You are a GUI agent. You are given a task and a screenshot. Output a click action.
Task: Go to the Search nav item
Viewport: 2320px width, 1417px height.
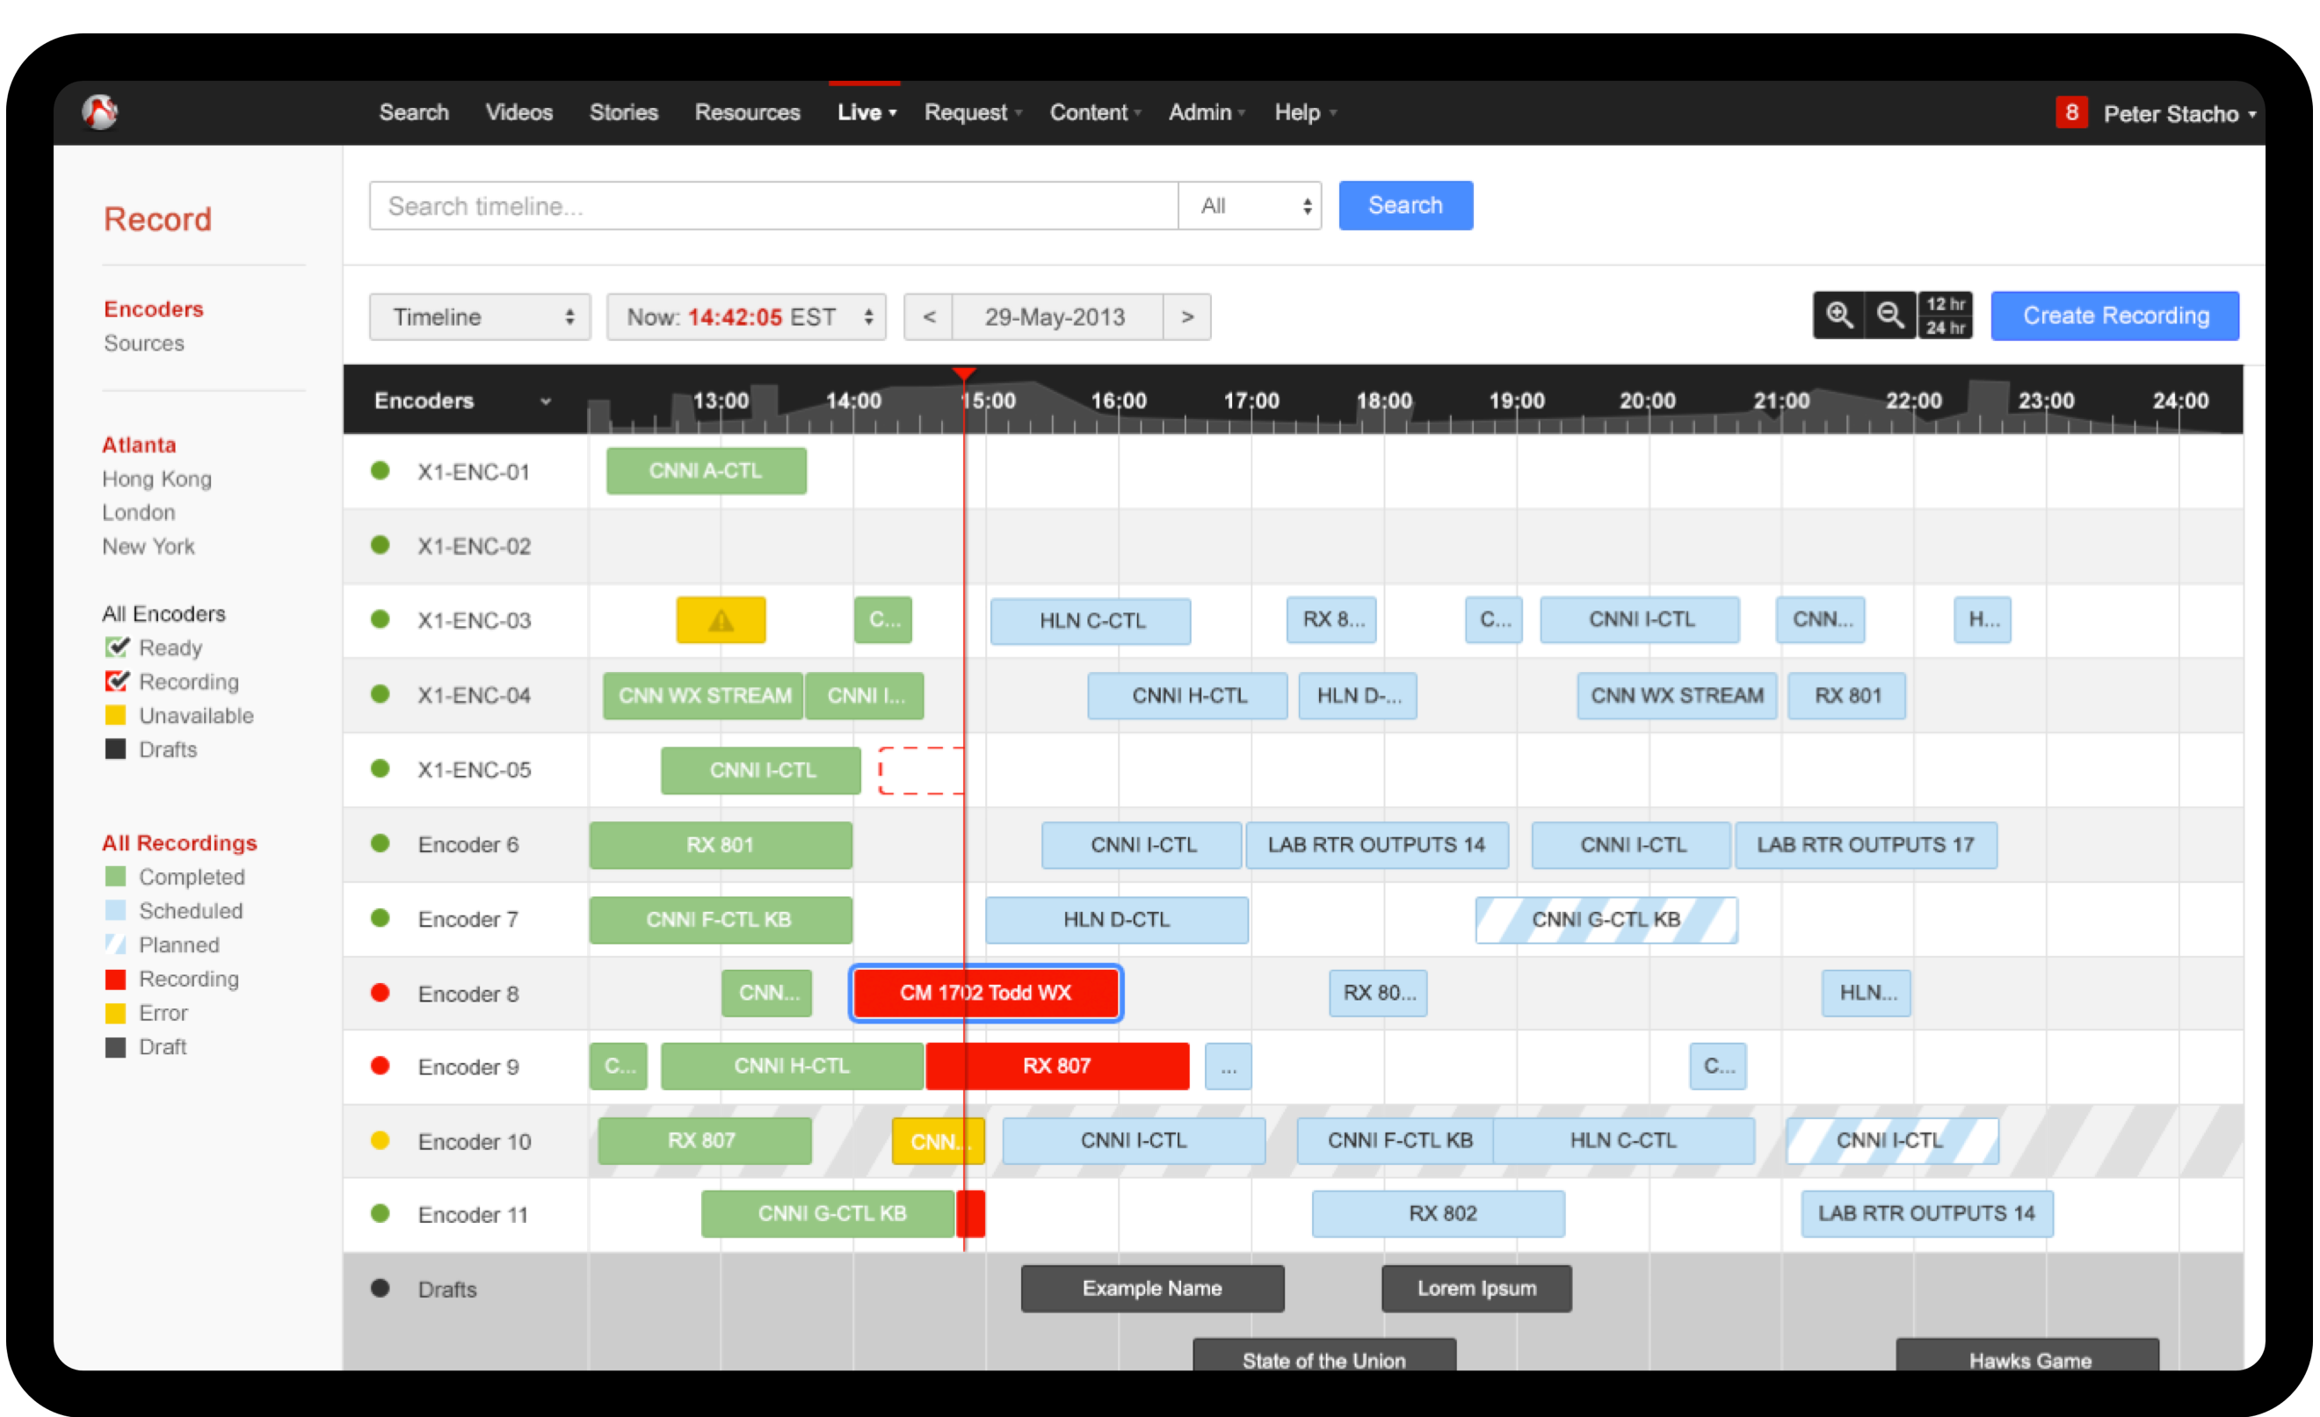click(414, 112)
